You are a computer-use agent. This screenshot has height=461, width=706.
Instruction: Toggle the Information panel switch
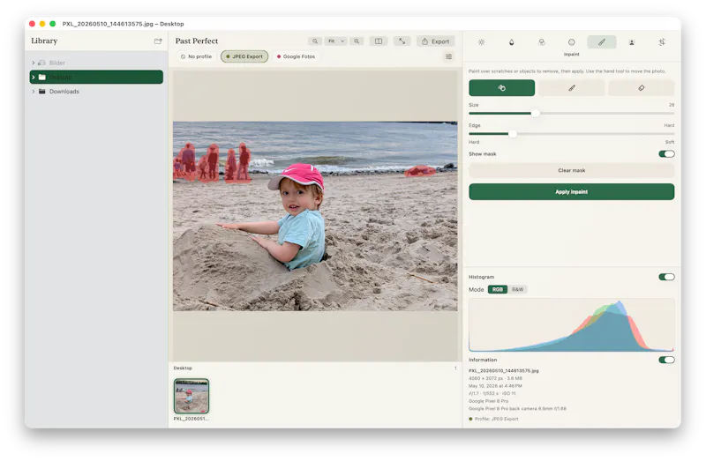666,360
